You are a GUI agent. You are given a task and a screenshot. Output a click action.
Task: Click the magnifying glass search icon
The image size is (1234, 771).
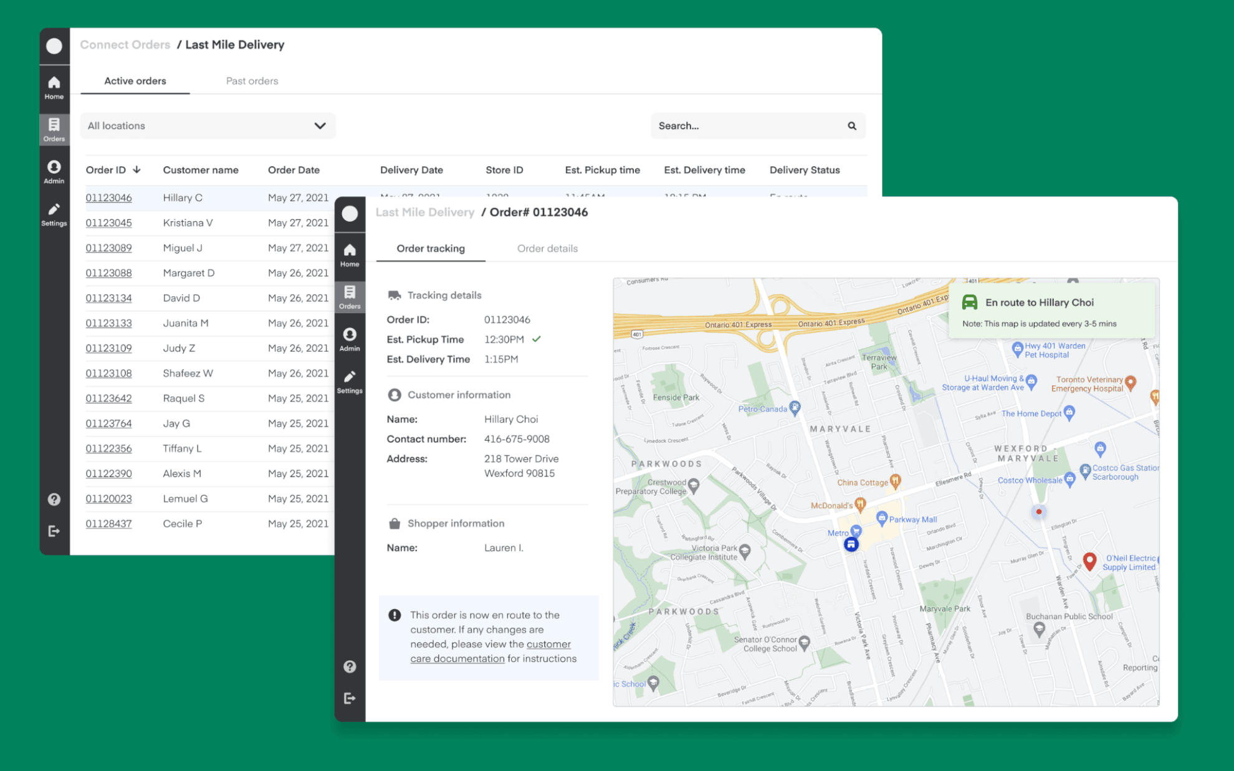[851, 126]
